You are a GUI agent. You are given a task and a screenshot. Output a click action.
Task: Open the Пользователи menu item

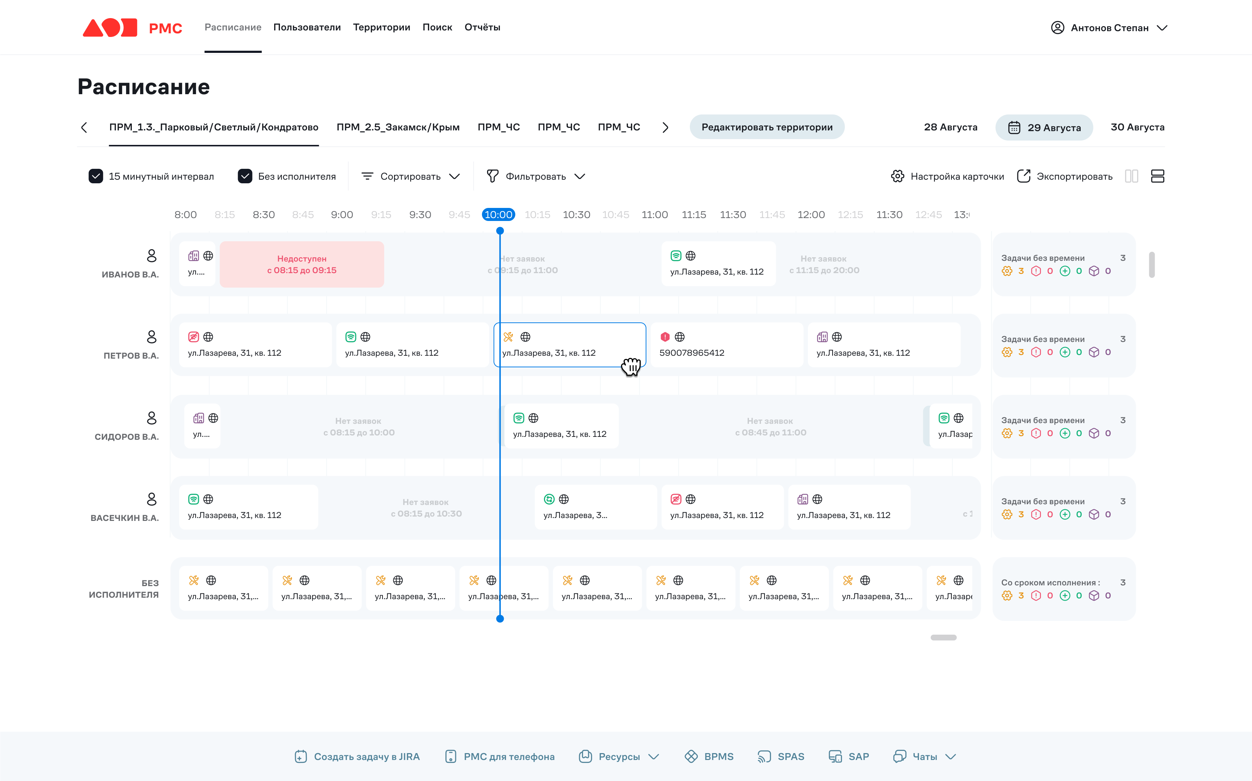pyautogui.click(x=307, y=28)
